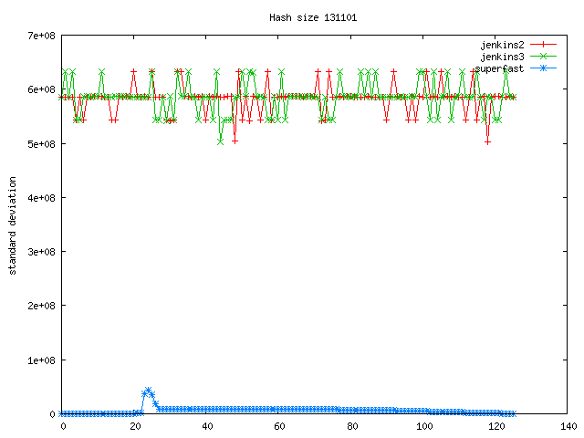Click the 'standard deviation' y-axis label

[x=14, y=224]
